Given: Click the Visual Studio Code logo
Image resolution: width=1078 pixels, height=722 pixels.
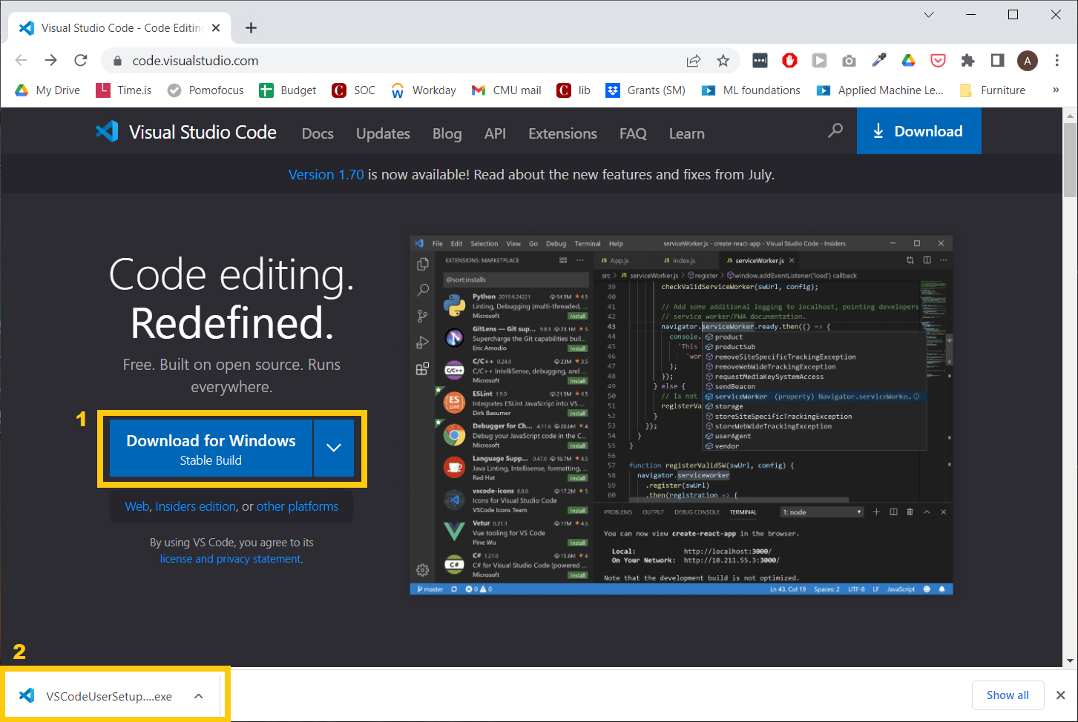Looking at the screenshot, I should (185, 132).
